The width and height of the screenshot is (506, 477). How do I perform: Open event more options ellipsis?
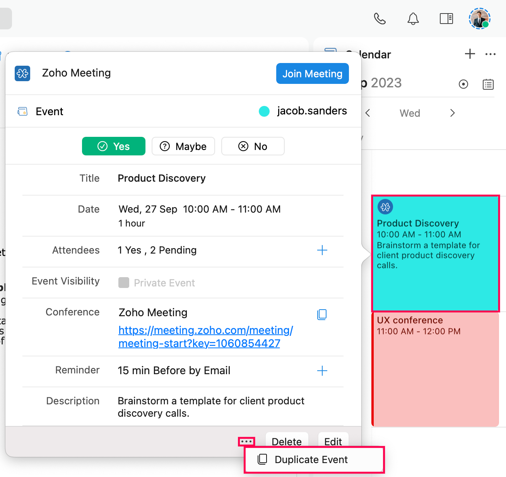[x=246, y=441]
